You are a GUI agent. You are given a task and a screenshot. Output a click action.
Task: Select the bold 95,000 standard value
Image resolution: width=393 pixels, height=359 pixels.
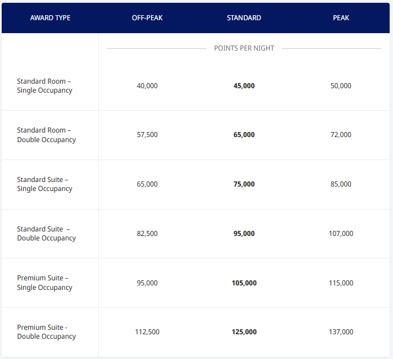coord(244,234)
